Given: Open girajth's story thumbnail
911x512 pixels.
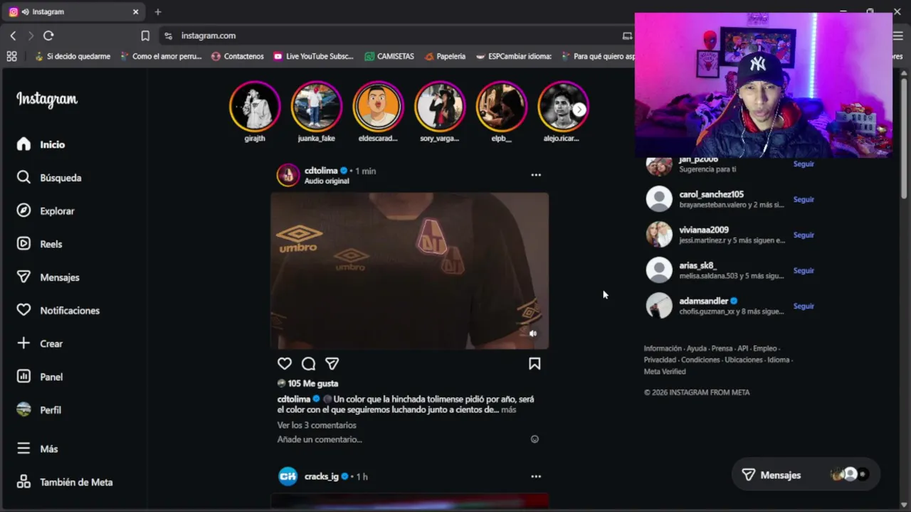Looking at the screenshot, I should point(255,107).
